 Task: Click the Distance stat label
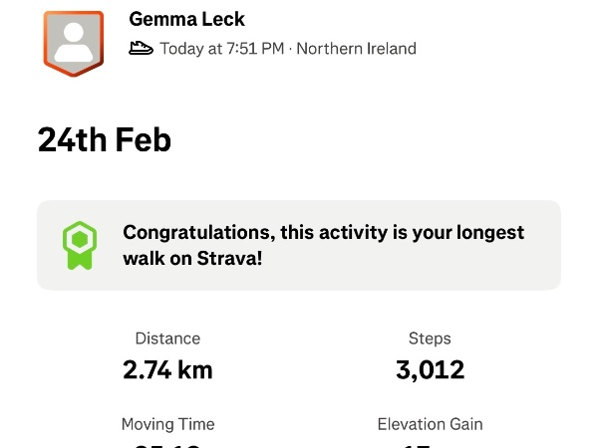(x=167, y=338)
